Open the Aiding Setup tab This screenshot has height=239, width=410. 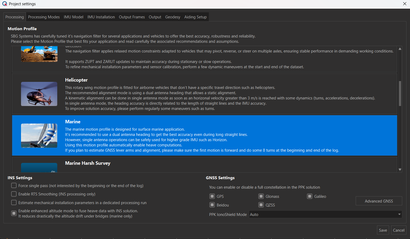pos(195,17)
